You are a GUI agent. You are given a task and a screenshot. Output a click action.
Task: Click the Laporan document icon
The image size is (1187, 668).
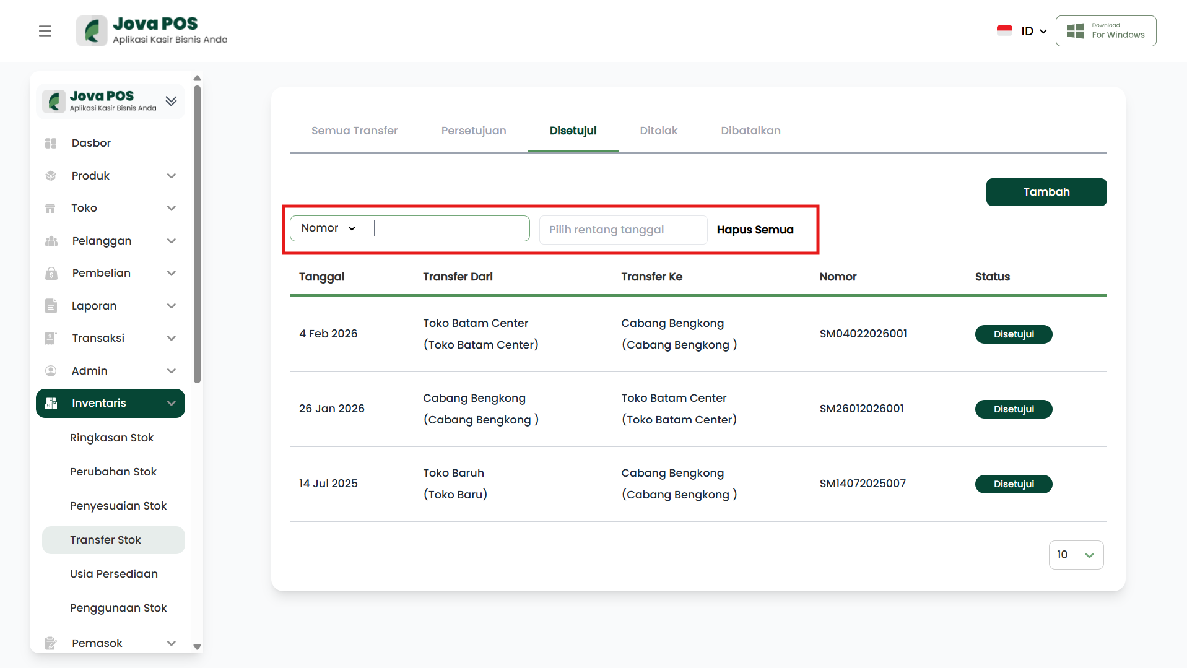[x=51, y=306]
